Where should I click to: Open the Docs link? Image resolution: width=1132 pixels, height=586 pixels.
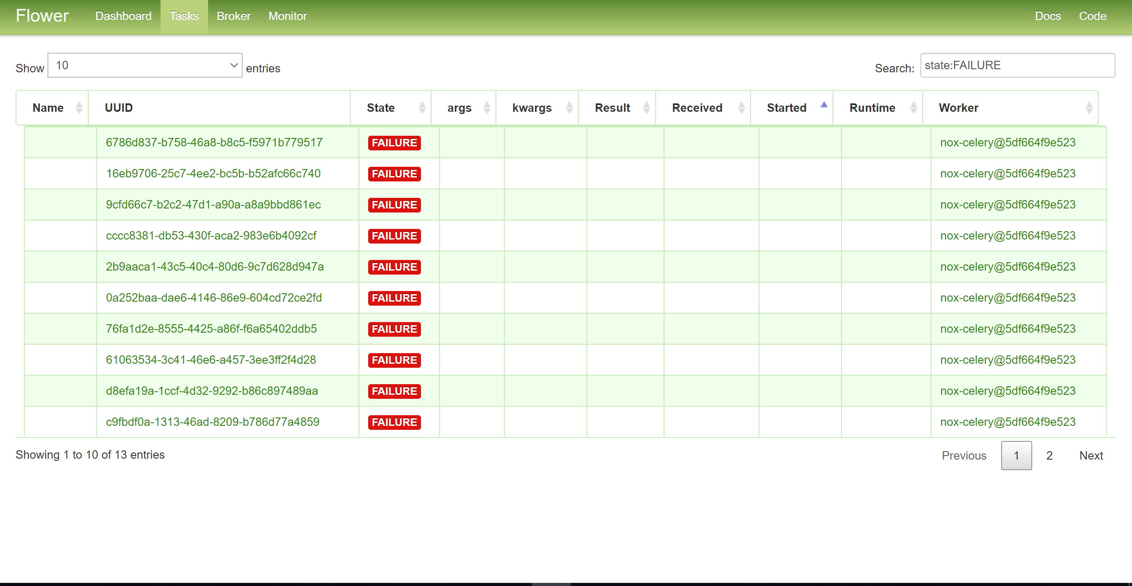coord(1048,16)
